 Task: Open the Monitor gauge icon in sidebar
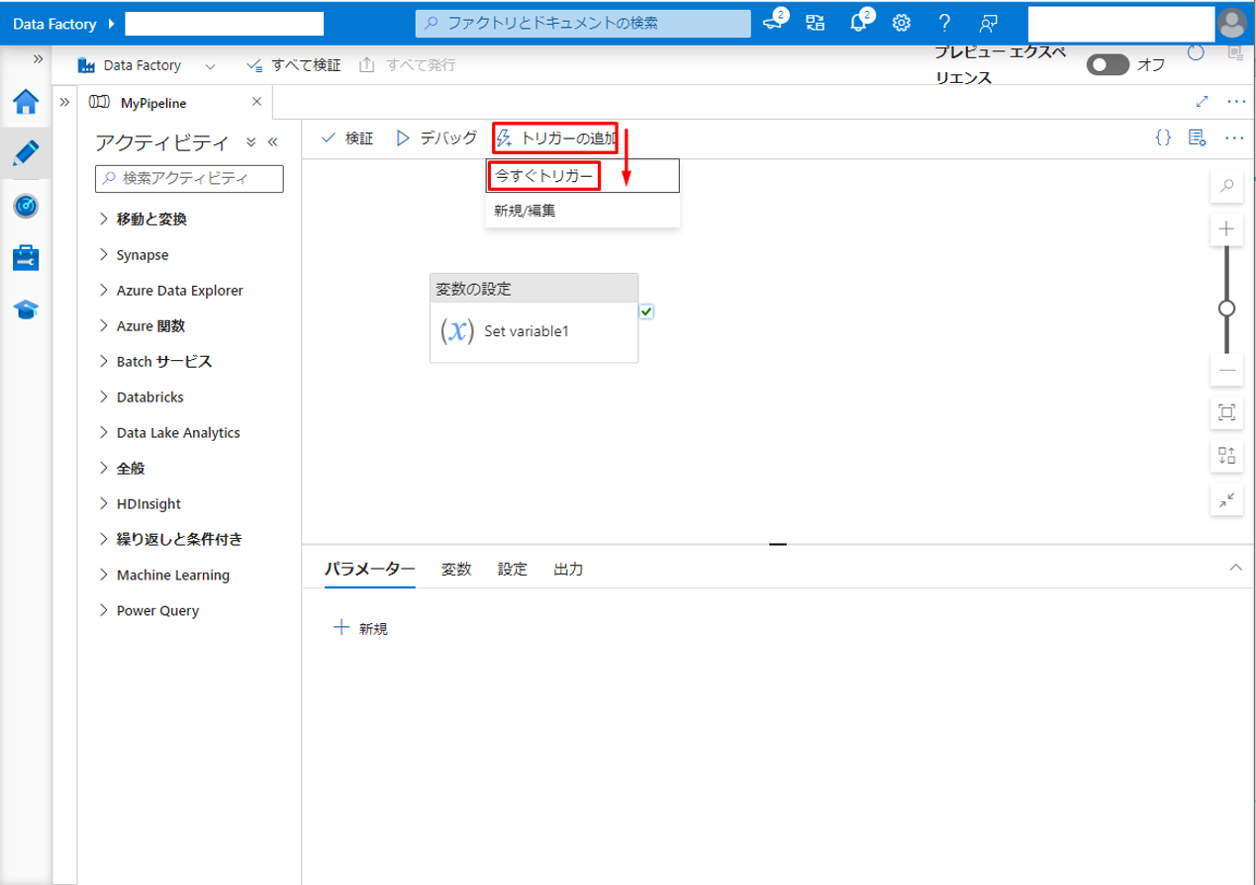pyautogui.click(x=26, y=206)
